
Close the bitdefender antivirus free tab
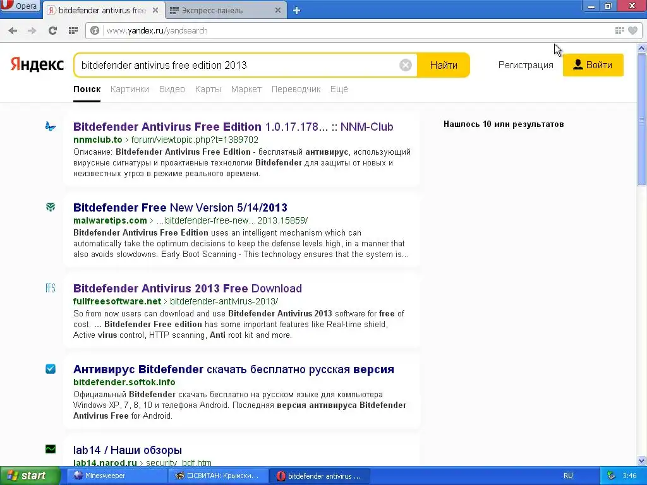click(x=155, y=10)
